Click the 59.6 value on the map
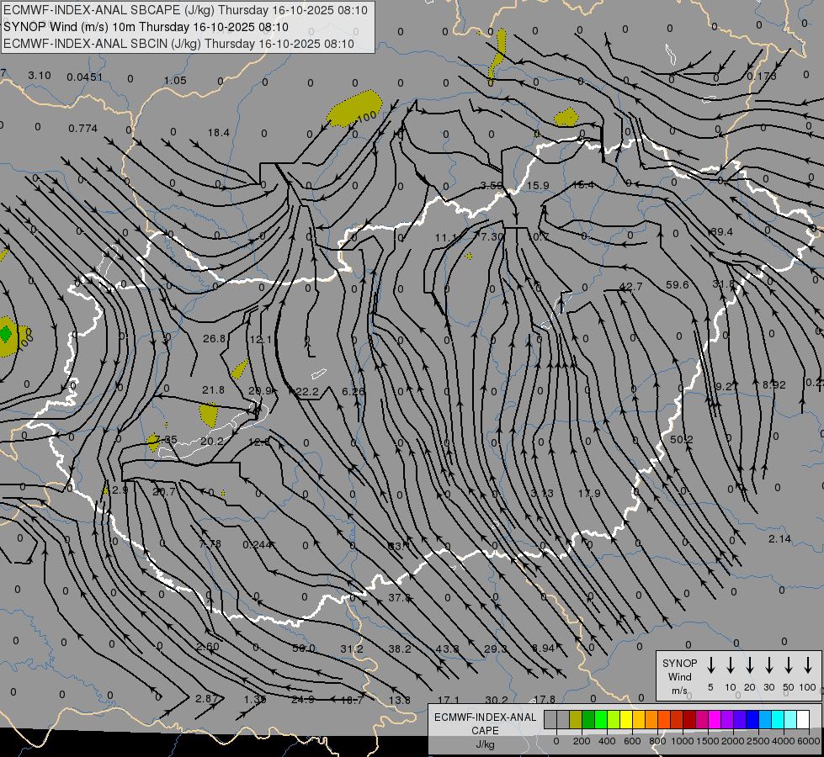 (x=677, y=285)
